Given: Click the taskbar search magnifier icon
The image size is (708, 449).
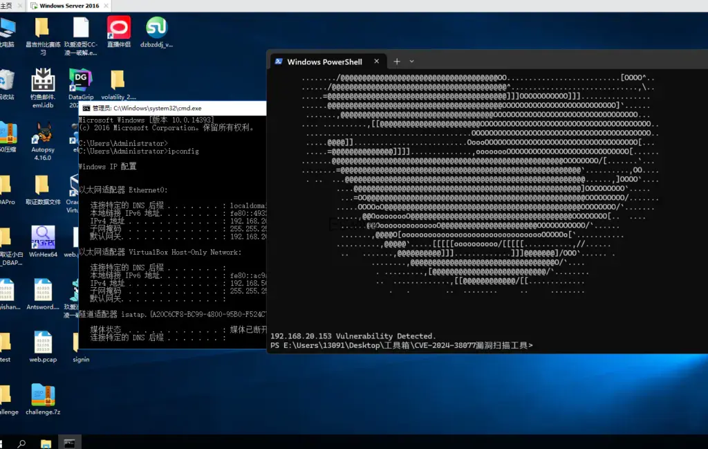Looking at the screenshot, I should tap(21, 443).
